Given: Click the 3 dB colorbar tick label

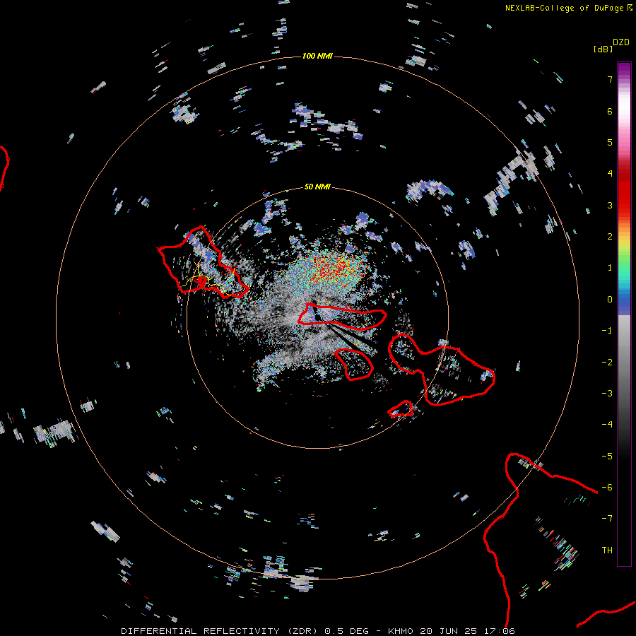Looking at the screenshot, I should point(610,205).
